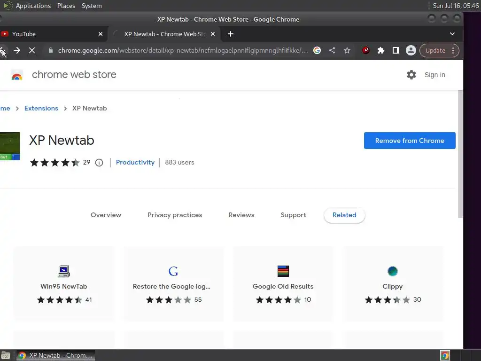Image resolution: width=481 pixels, height=361 pixels.
Task: Open the Applications menu
Action: tap(33, 6)
